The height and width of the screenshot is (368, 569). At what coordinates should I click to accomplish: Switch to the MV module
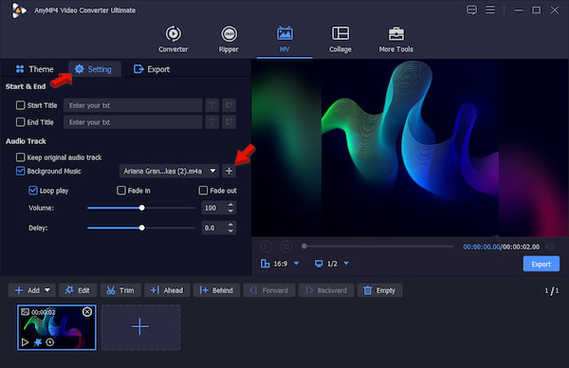[x=284, y=40]
